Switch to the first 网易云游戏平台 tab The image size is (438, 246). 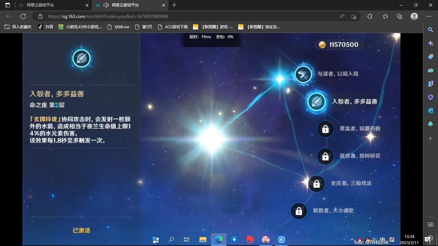click(x=53, y=5)
